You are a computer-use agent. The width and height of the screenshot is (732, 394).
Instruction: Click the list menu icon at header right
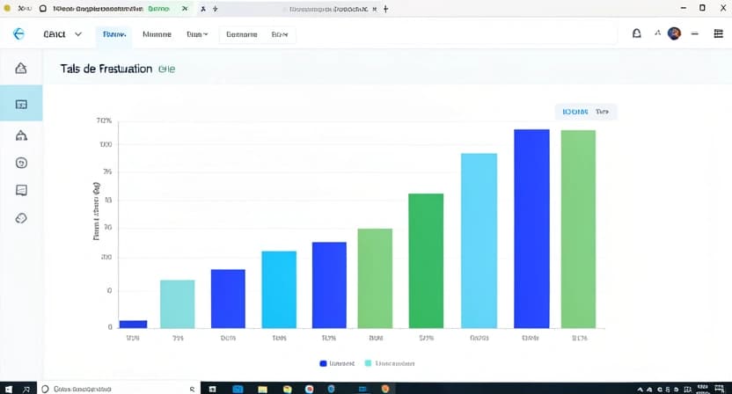tap(719, 33)
